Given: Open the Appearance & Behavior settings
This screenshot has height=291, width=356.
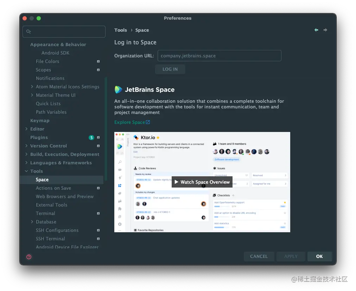Looking at the screenshot, I should tap(58, 45).
